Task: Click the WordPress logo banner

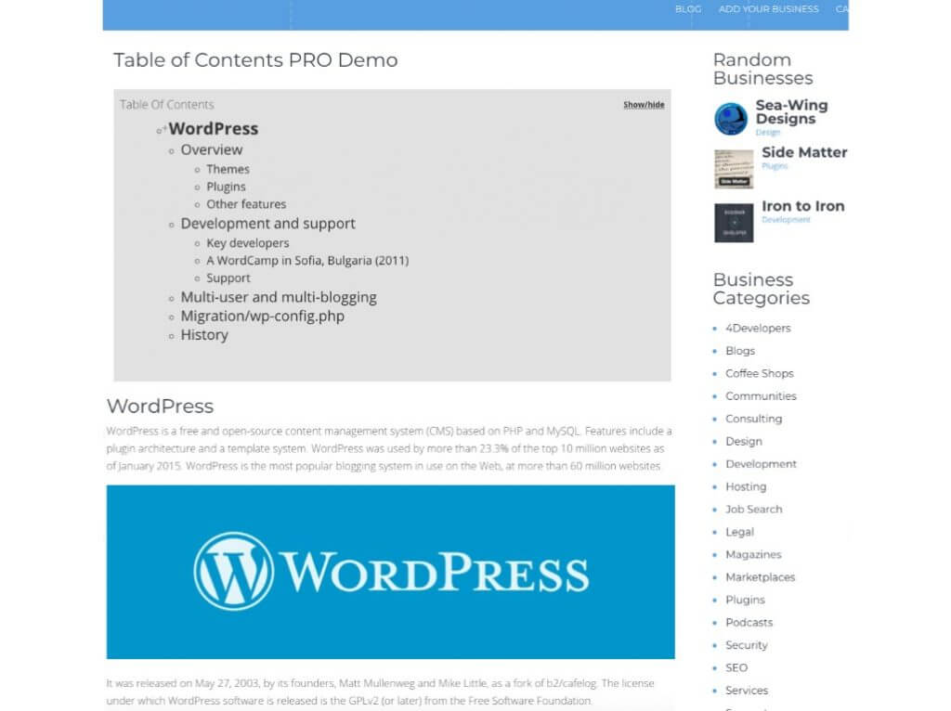Action: tap(390, 571)
